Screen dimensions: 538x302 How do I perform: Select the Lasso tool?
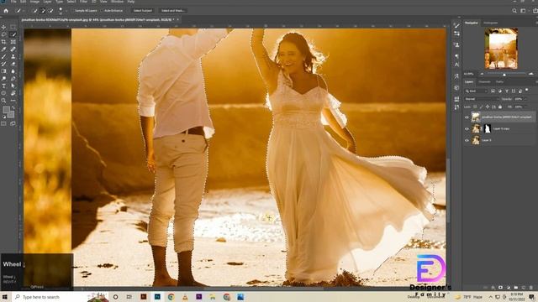[3, 34]
